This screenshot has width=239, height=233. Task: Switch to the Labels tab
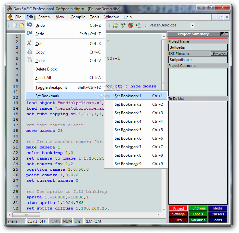pos(198,214)
